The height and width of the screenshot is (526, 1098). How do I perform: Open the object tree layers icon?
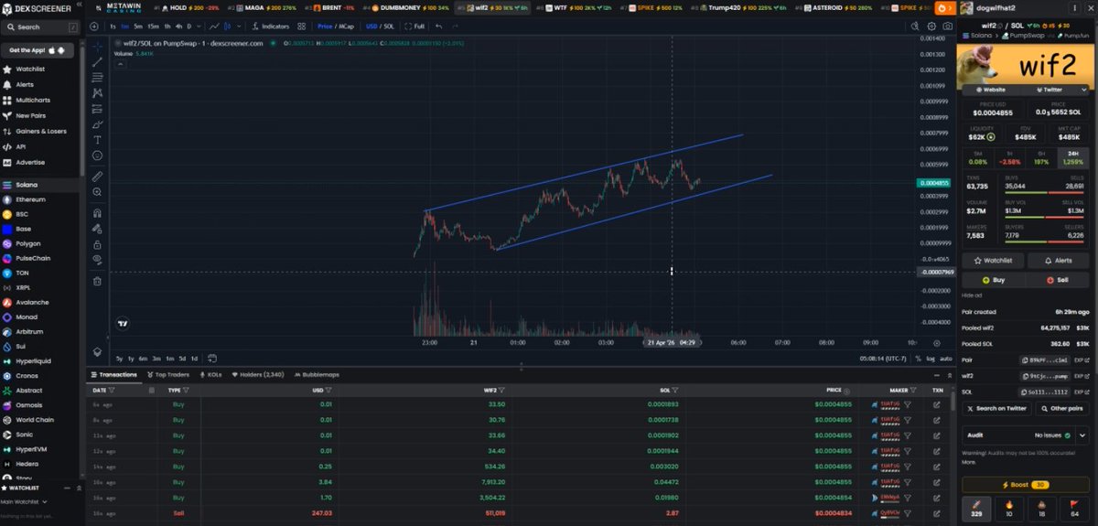point(98,352)
